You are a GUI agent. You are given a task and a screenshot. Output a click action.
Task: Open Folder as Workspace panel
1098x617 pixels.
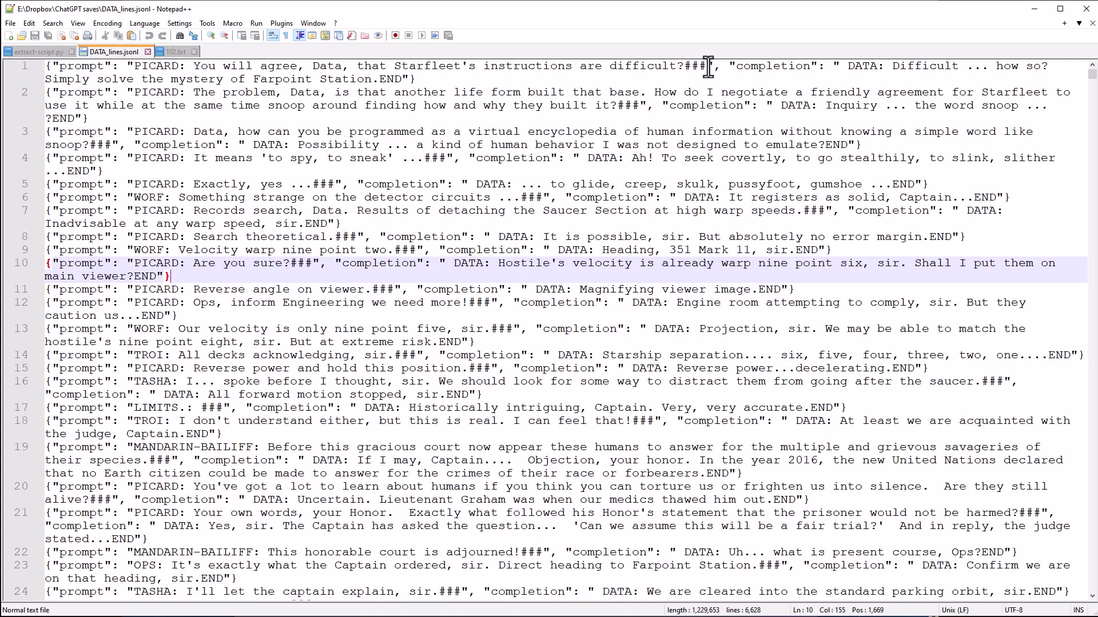[x=365, y=35]
